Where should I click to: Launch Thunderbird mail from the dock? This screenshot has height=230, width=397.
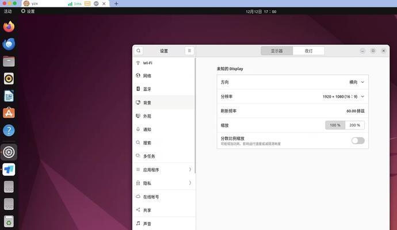point(9,44)
